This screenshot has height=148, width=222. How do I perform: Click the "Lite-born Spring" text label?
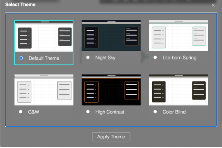[179, 58]
